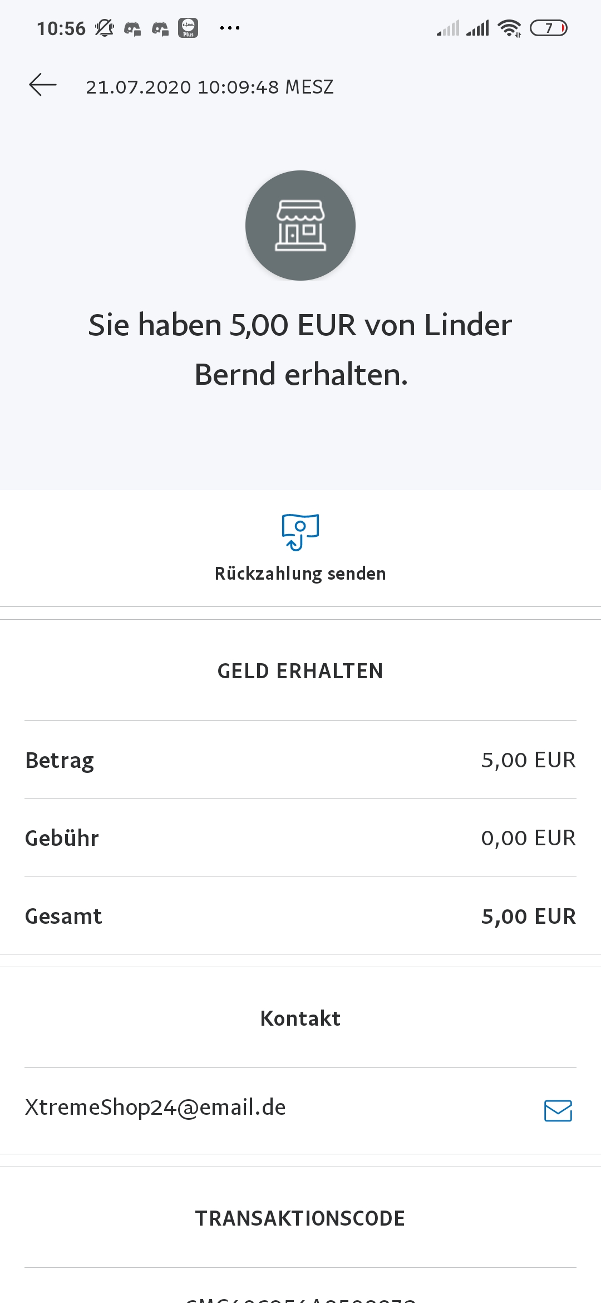Screen dimensions: 601x1303
Task: Tap the merchant storefront avatar icon
Action: [x=300, y=226]
